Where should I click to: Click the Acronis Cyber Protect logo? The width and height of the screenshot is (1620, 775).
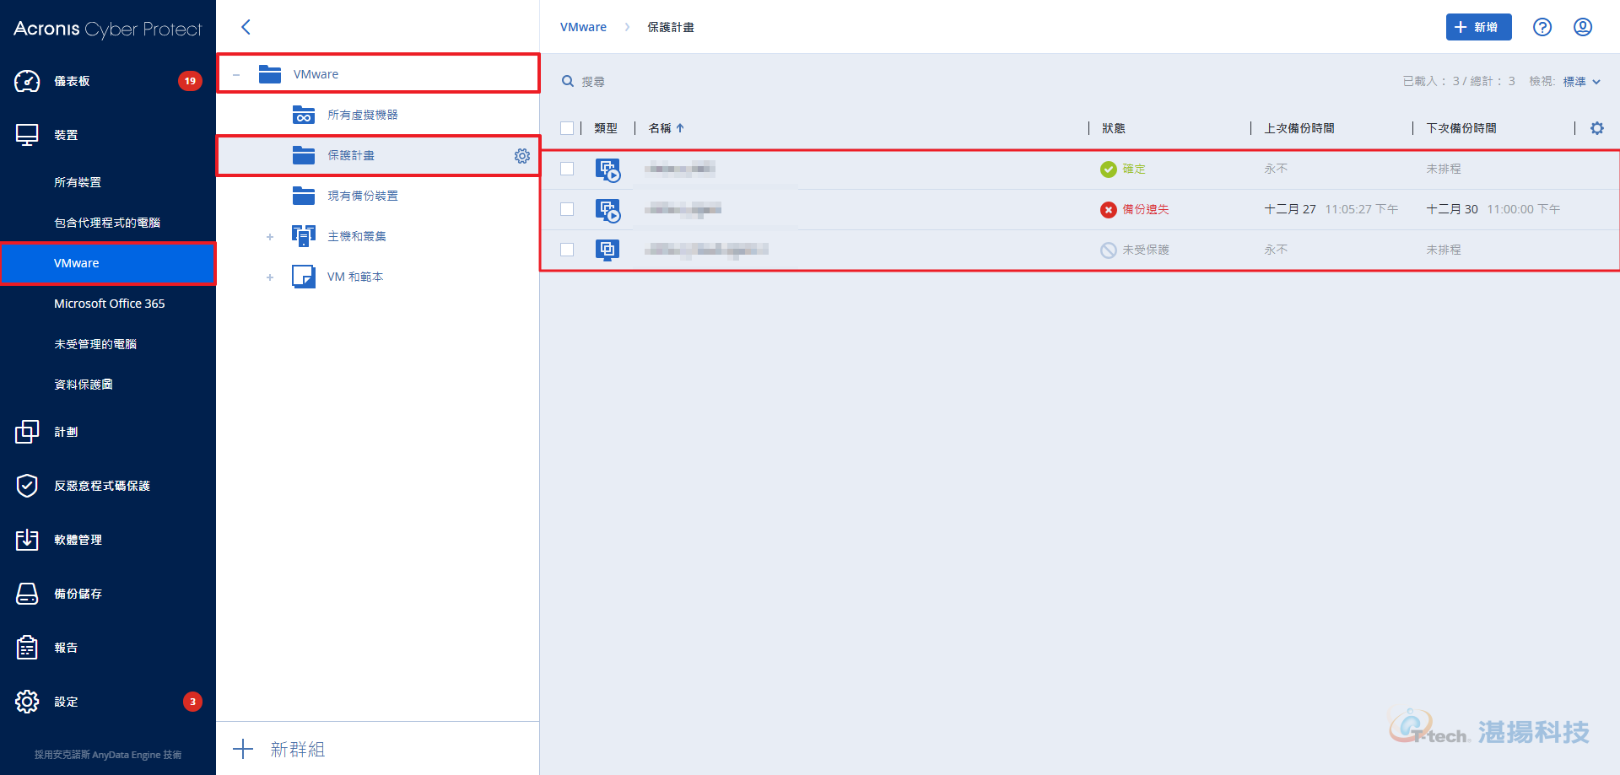tap(108, 29)
